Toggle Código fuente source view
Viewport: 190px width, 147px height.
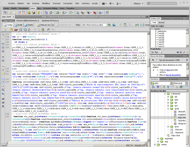pos(8,21)
